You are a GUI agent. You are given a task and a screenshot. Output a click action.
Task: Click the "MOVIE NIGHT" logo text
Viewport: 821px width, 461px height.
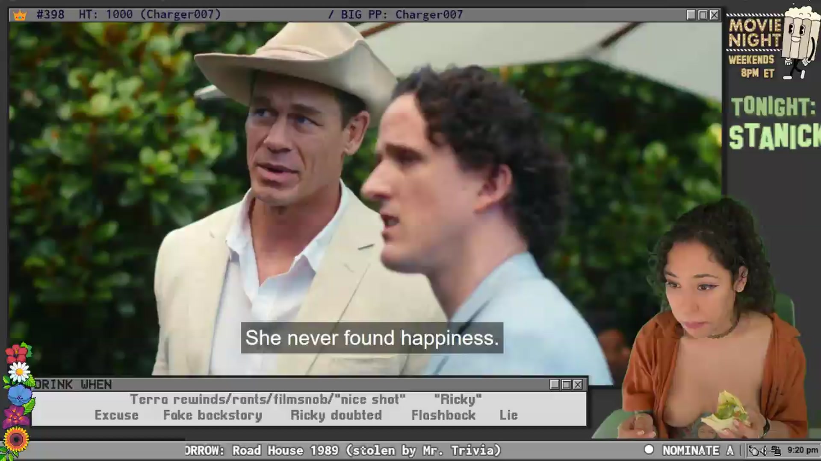(755, 33)
